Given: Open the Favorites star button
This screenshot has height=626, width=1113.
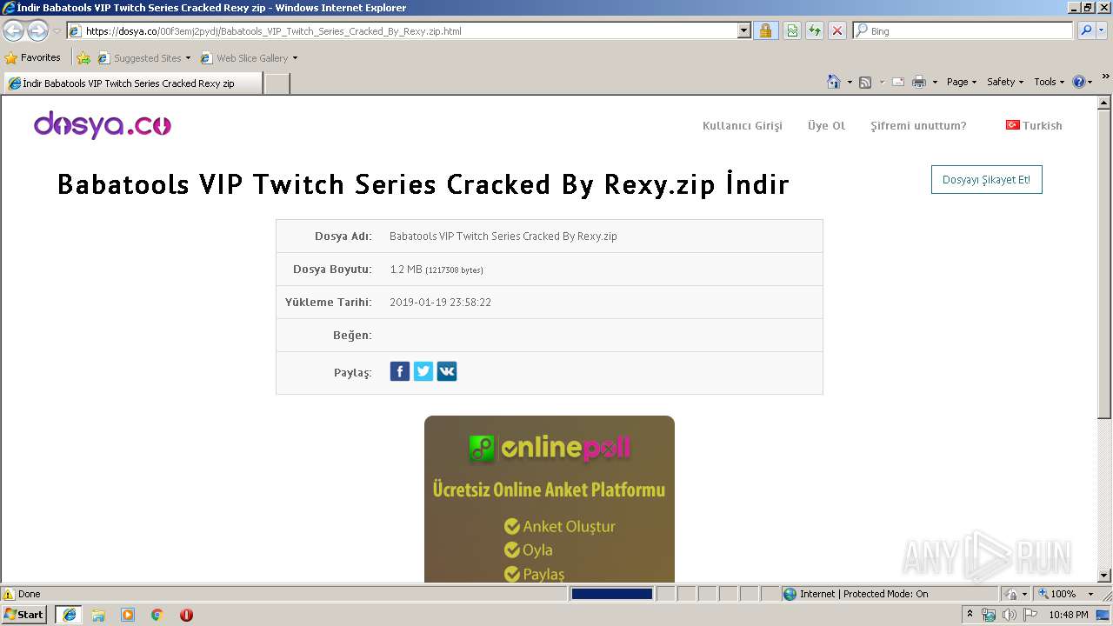Looking at the screenshot, I should [33, 58].
